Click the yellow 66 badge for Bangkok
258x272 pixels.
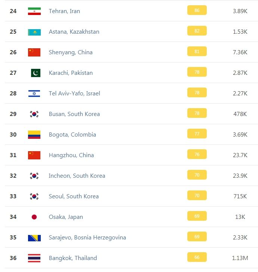click(x=197, y=257)
